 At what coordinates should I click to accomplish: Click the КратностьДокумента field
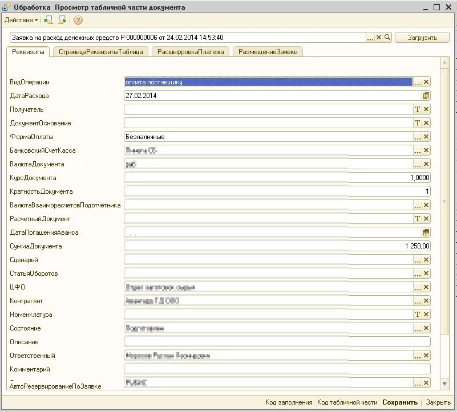point(277,191)
